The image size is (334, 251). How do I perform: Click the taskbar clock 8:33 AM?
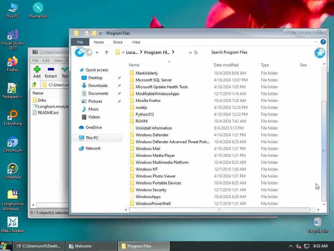pyautogui.click(x=320, y=246)
